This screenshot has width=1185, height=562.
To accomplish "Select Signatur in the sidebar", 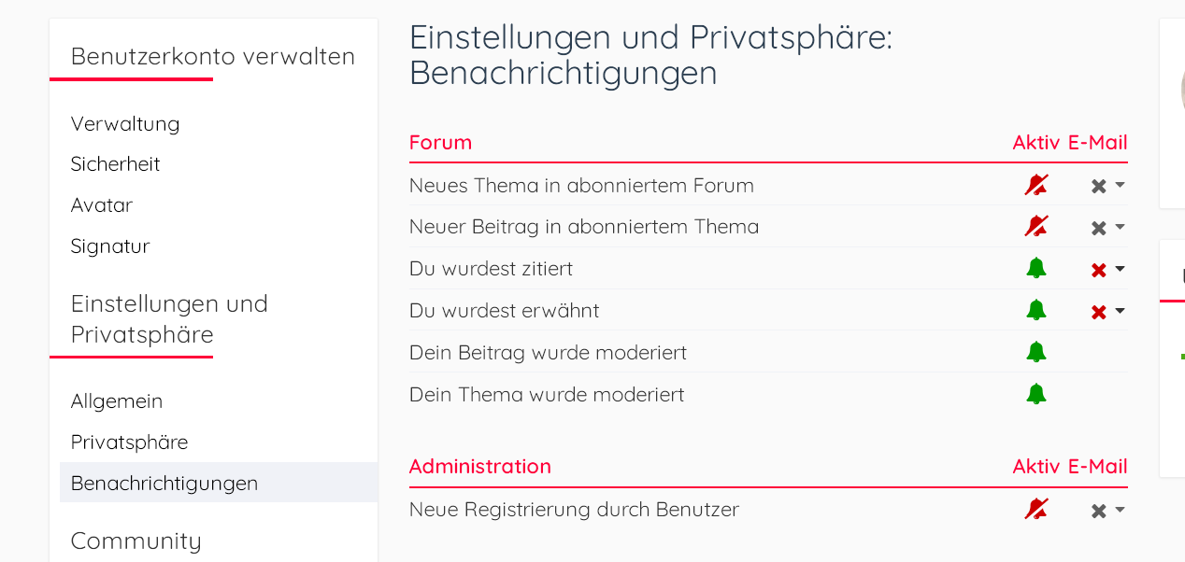I will (x=110, y=246).
